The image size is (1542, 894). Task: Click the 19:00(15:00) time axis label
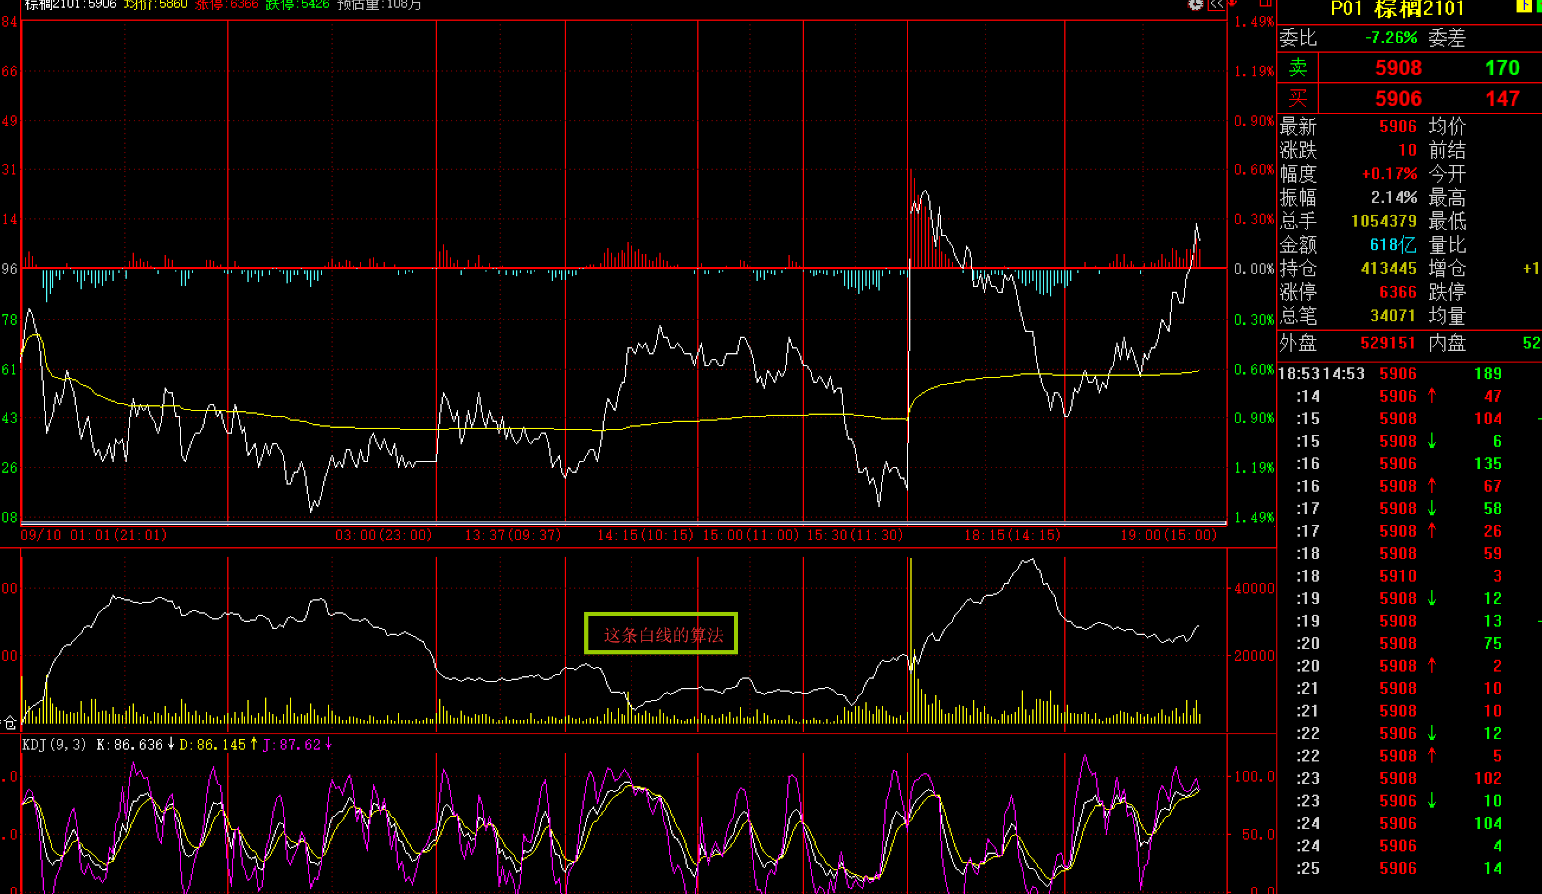(x=1168, y=535)
